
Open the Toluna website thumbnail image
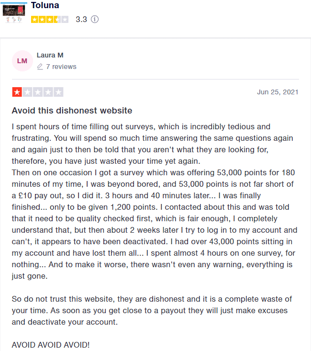point(14,13)
